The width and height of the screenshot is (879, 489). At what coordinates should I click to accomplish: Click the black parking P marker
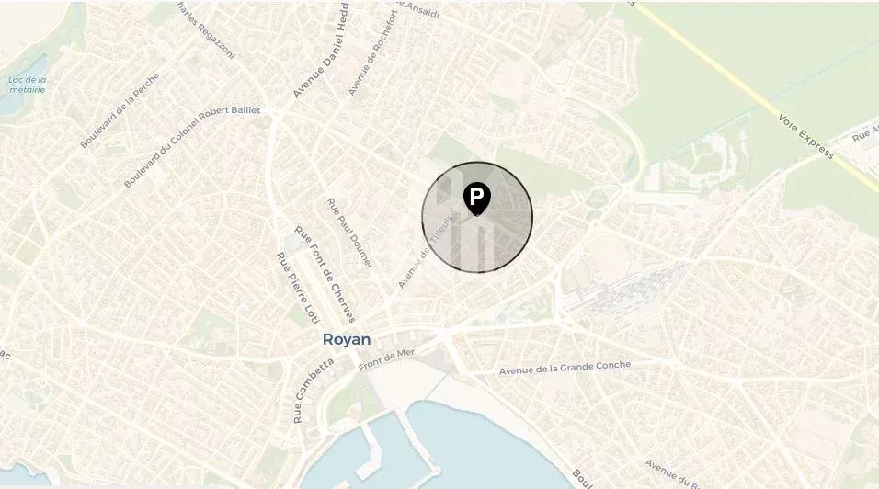[x=476, y=199]
